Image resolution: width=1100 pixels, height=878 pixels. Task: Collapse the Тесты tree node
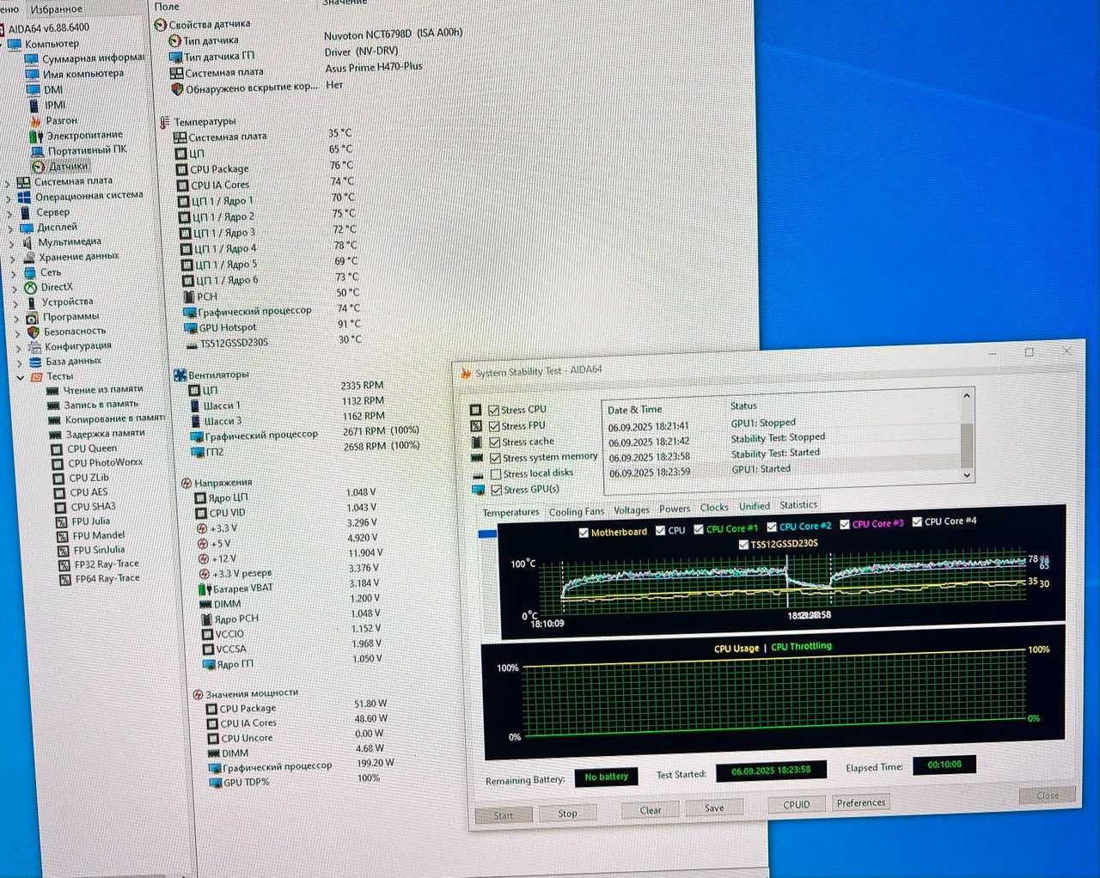pos(20,377)
